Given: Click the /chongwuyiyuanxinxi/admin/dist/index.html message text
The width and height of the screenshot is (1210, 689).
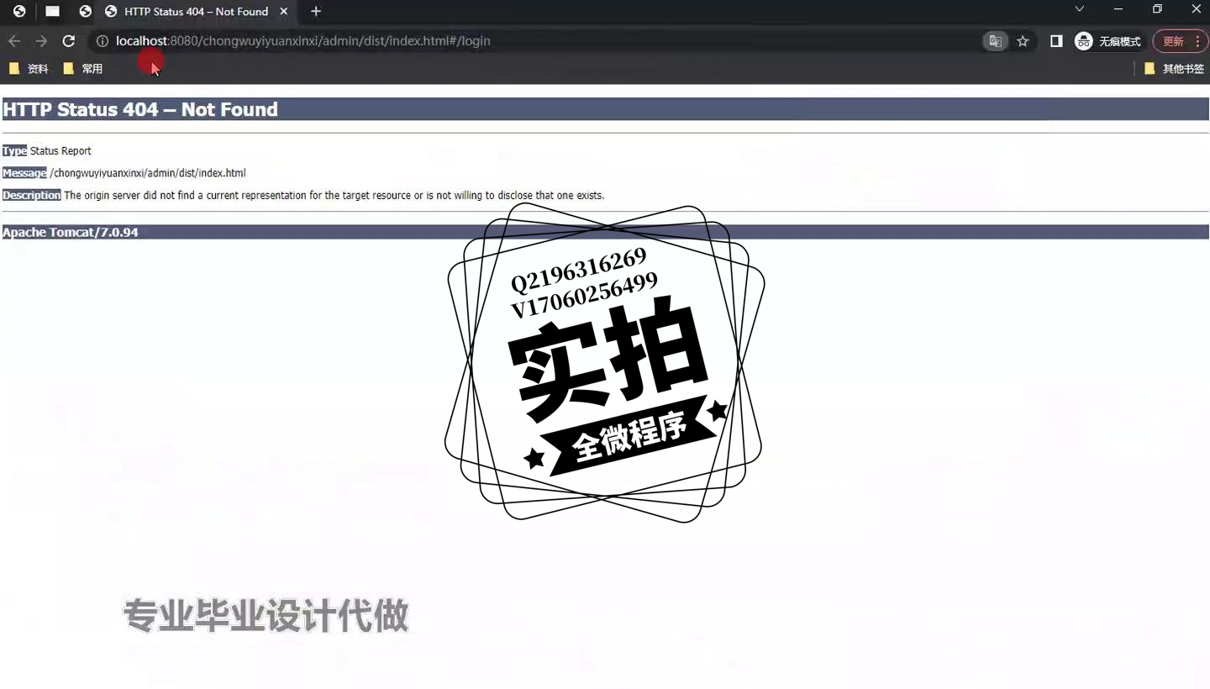Looking at the screenshot, I should [x=148, y=173].
